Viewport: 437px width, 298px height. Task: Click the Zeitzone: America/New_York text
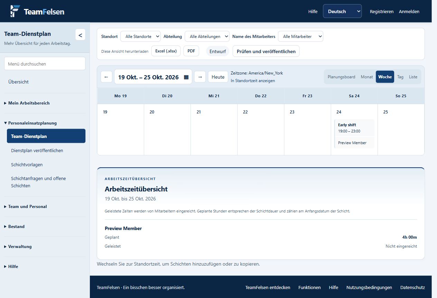tap(257, 73)
